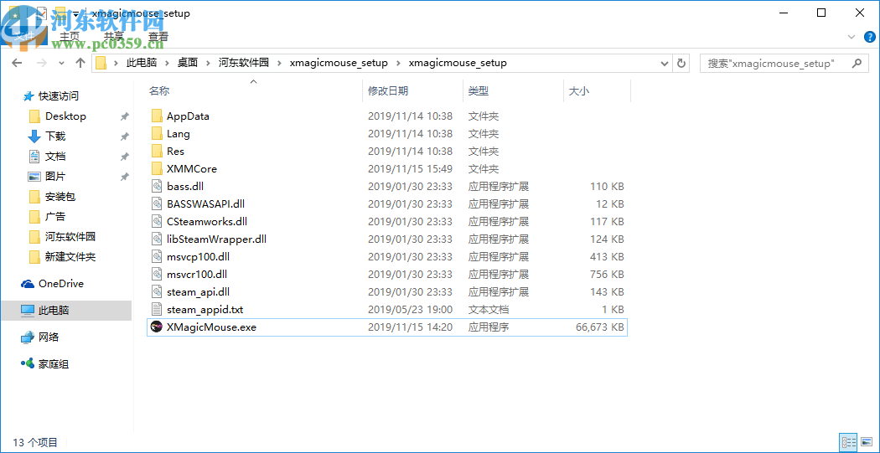Click the 413 KB size cell
This screenshot has height=453, width=880.
pos(608,257)
